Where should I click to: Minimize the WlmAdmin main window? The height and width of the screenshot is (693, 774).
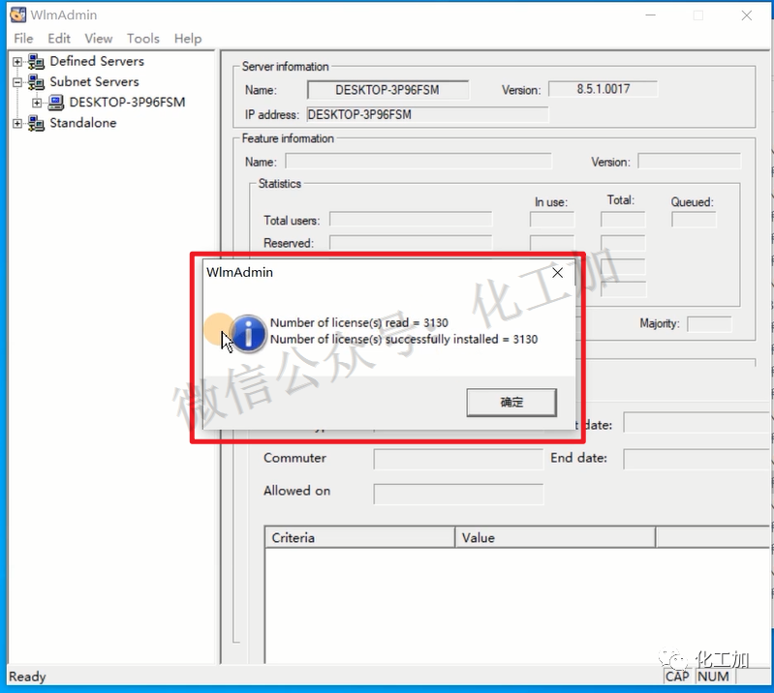[651, 15]
